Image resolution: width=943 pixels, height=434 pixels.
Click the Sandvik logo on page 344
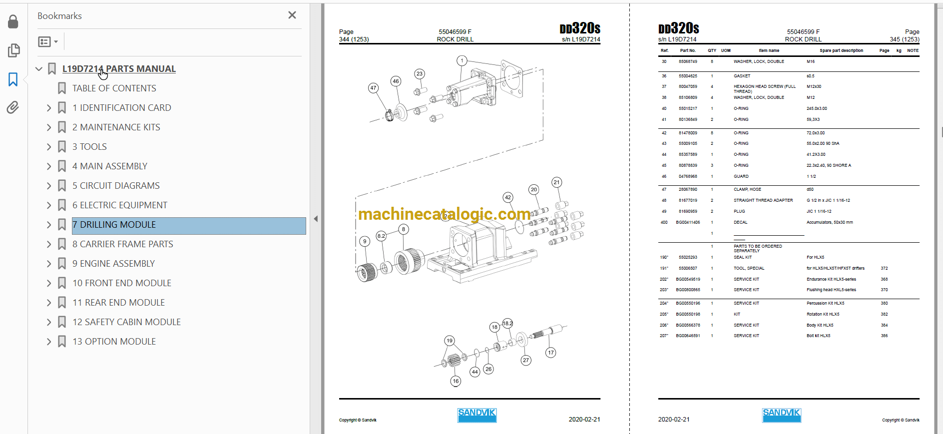[x=477, y=416]
